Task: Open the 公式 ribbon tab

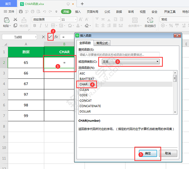Action: tap(107, 12)
